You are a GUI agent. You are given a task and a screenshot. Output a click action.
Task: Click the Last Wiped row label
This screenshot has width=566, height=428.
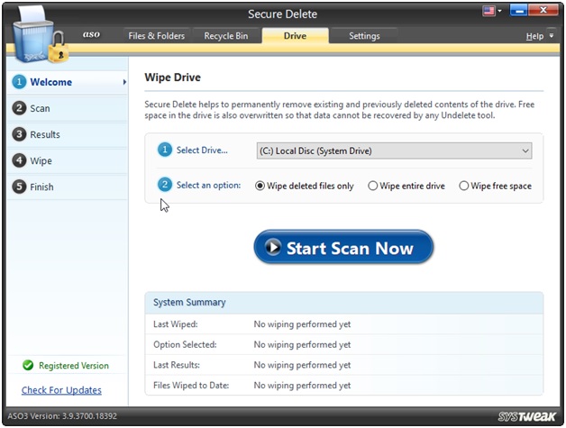[176, 324]
